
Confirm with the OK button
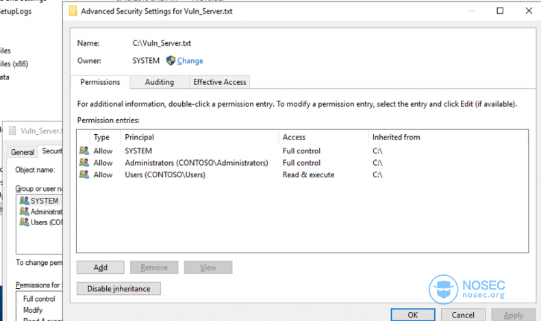click(413, 315)
